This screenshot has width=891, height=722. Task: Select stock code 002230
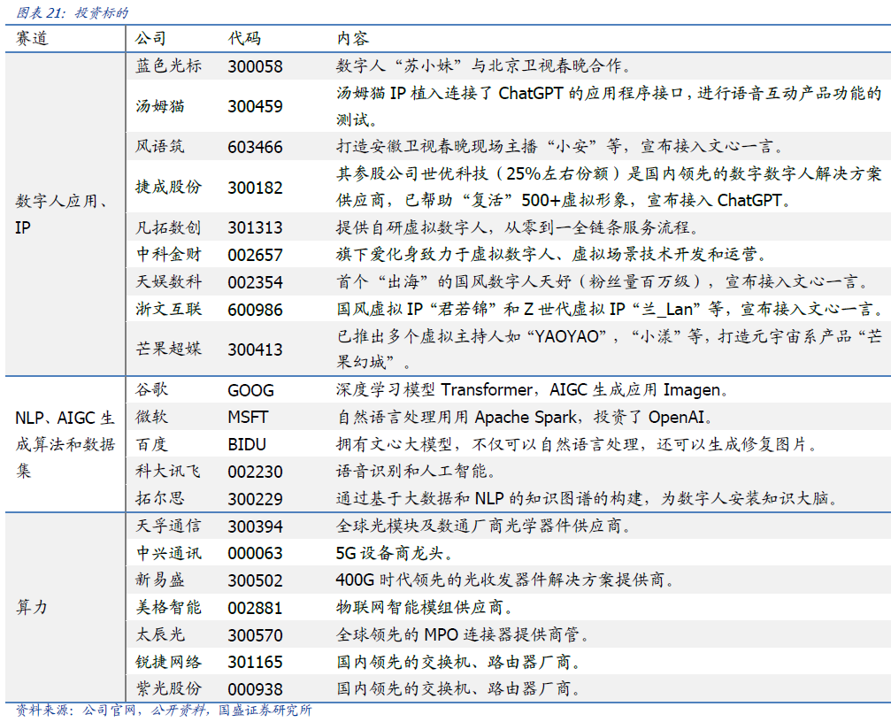(x=255, y=472)
